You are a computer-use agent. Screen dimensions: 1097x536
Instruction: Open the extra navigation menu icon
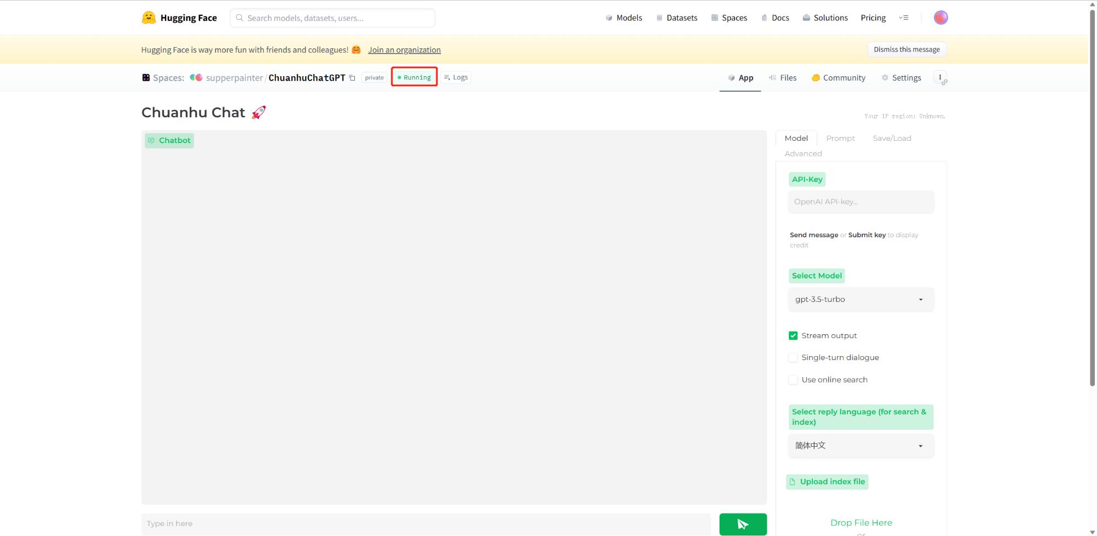tap(903, 18)
